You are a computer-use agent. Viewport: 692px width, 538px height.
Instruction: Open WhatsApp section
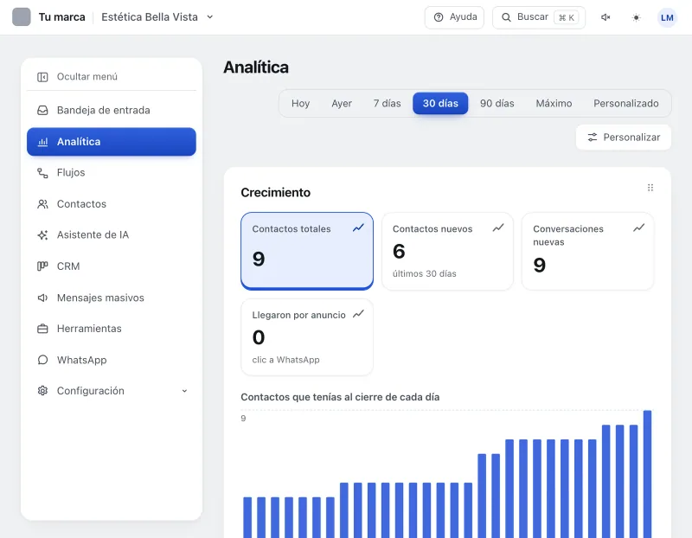[112, 360]
